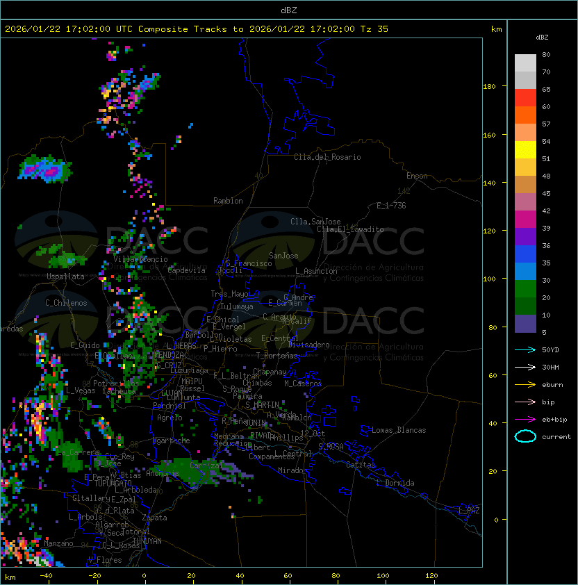Select the golden 51 dBZ legend swatch
This screenshot has height=585, width=578.
(525, 167)
